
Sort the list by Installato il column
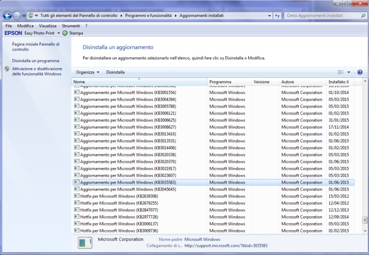339,81
